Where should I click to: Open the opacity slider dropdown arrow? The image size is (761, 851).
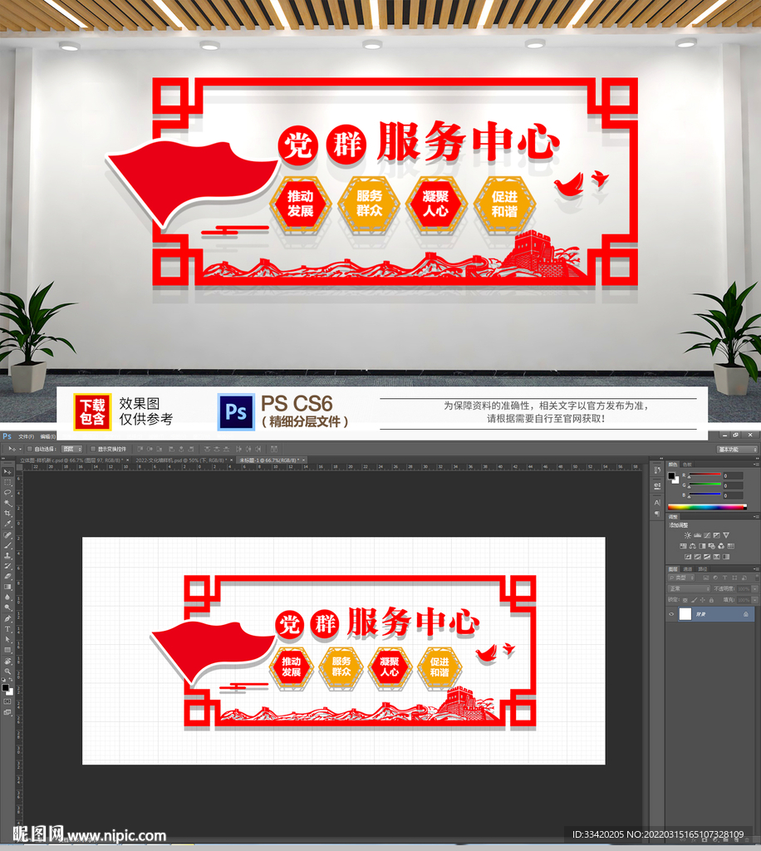[754, 589]
